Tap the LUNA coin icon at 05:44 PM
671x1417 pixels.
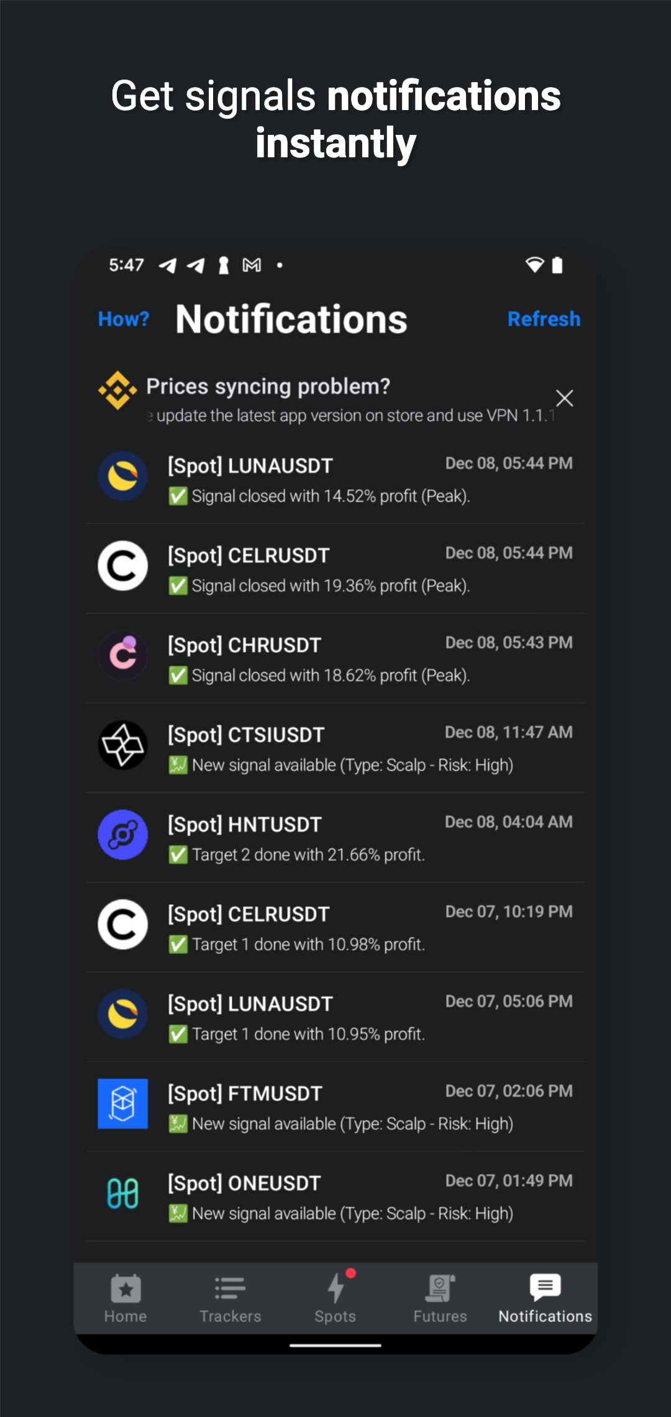pyautogui.click(x=123, y=476)
